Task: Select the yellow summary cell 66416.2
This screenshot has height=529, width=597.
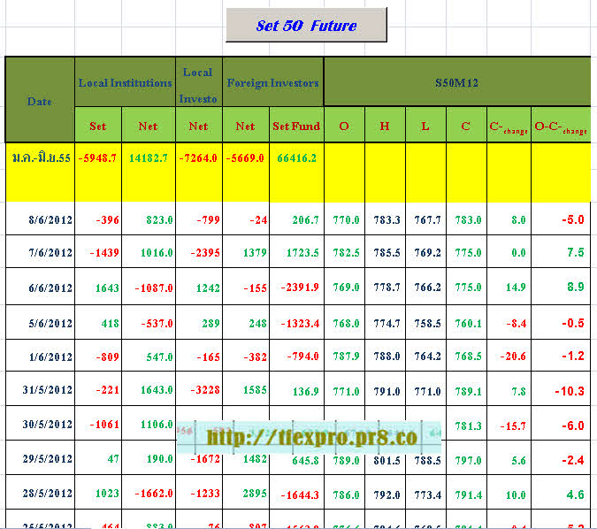Action: pos(296,158)
